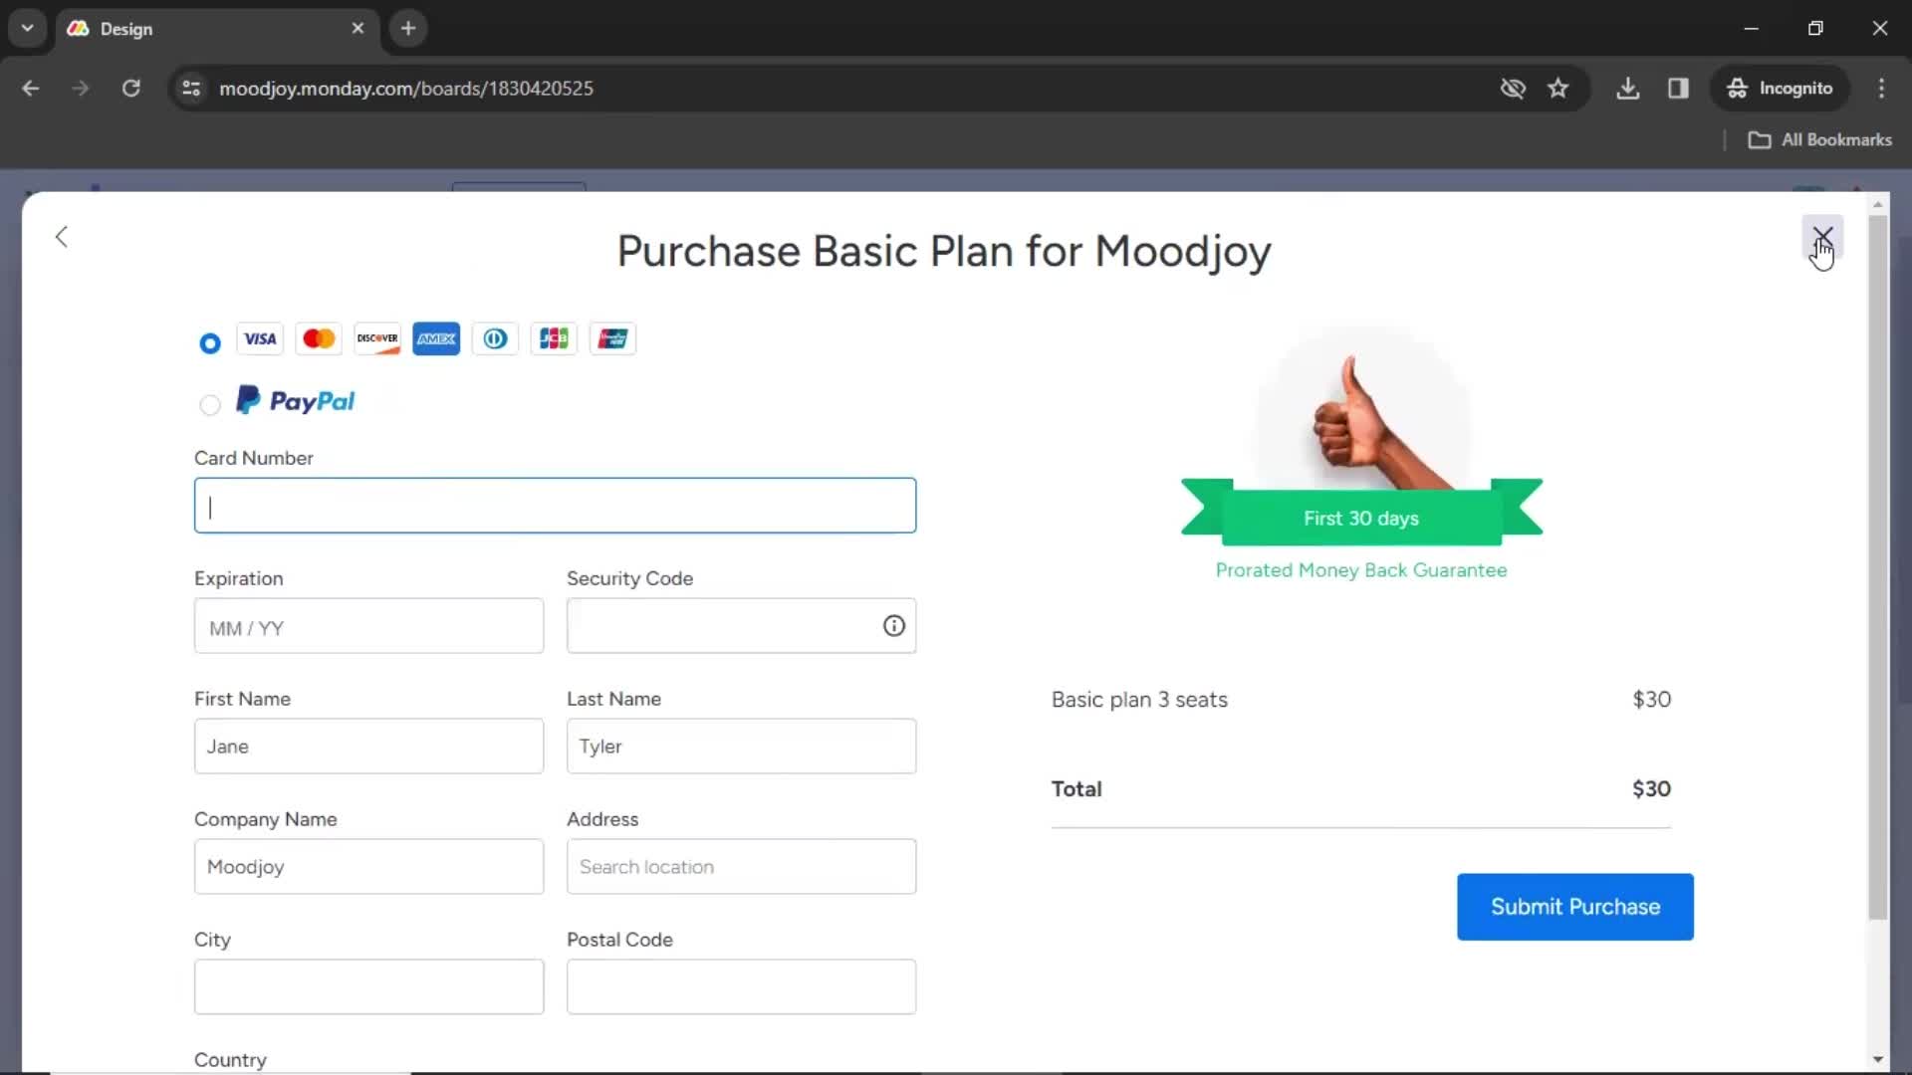Open the Postal Code field
The width and height of the screenshot is (1912, 1075).
pyautogui.click(x=742, y=985)
